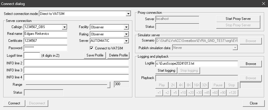Click the Logfile path field
The width and height of the screenshot is (268, 110).
pyautogui.click(x=197, y=64)
